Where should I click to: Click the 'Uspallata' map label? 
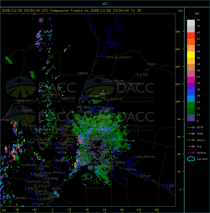(x=24, y=101)
